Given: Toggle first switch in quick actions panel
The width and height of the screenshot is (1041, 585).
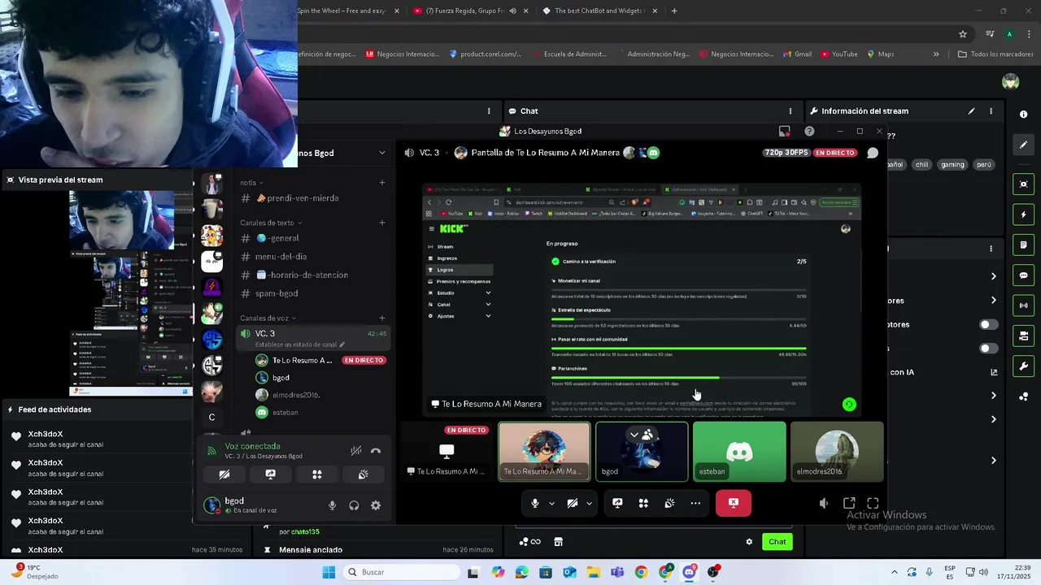Looking at the screenshot, I should 988,324.
